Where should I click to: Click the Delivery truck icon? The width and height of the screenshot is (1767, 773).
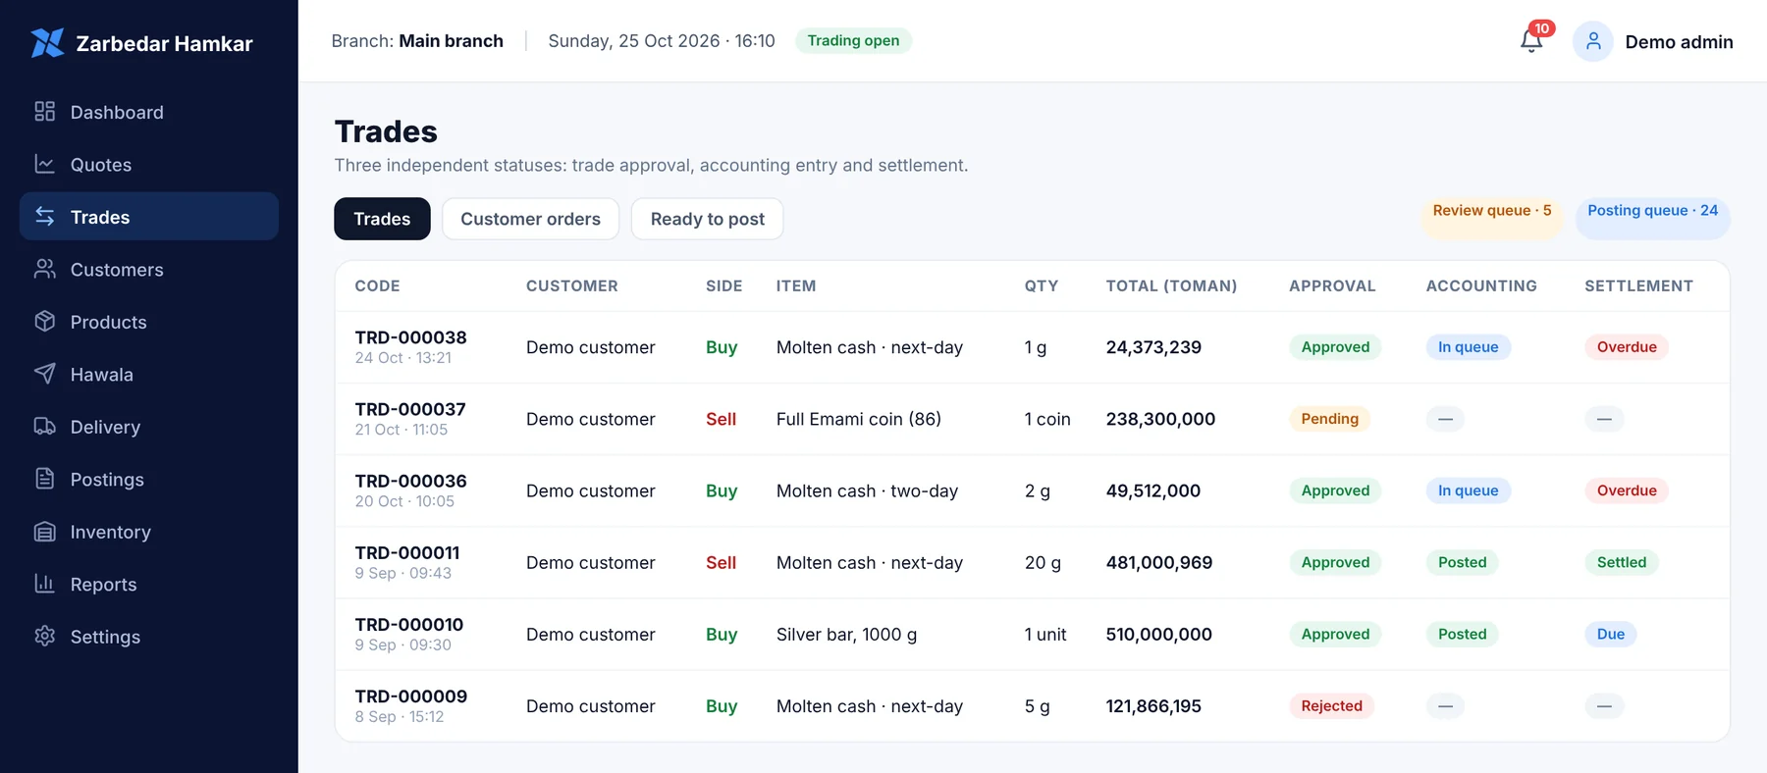tap(44, 427)
